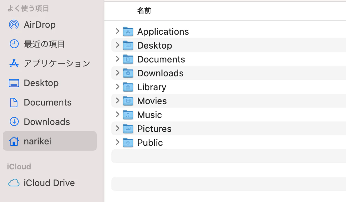
Task: Select the Downloads folder icon in list
Action: [128, 73]
